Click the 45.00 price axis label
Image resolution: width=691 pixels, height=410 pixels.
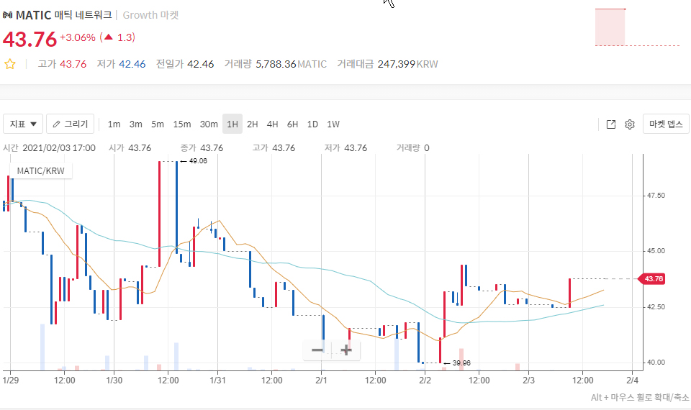coord(656,251)
